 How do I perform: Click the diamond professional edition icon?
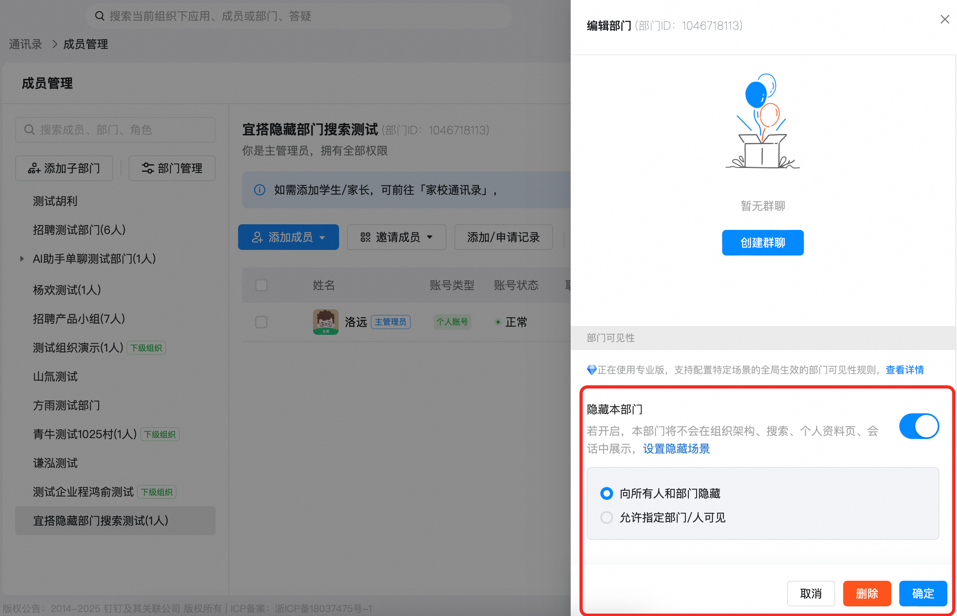point(592,370)
